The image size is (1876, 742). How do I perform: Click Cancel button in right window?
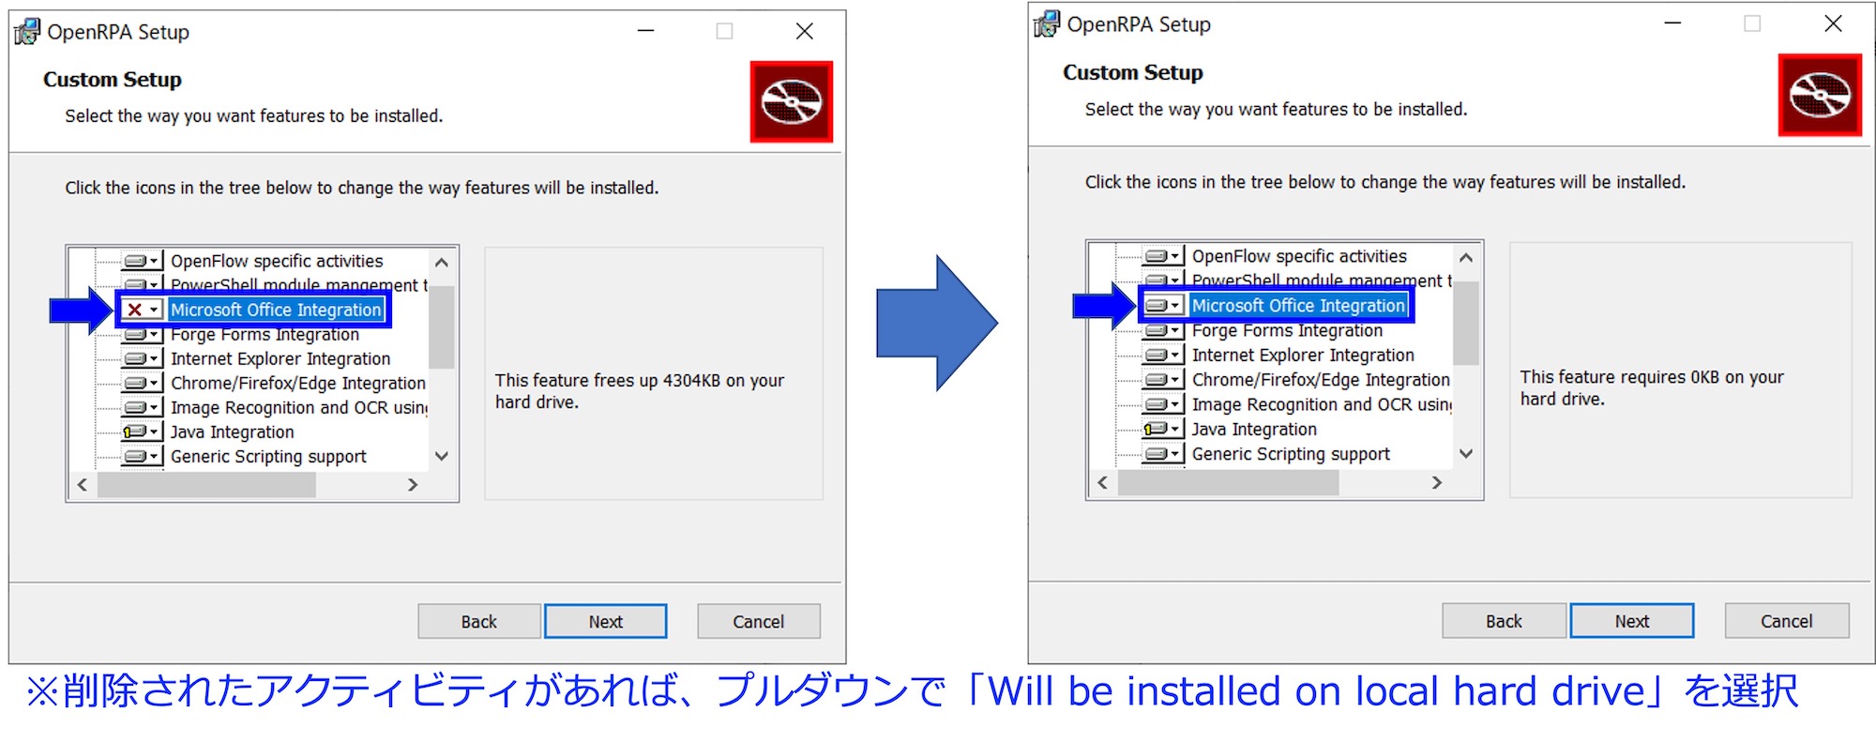tap(1787, 620)
